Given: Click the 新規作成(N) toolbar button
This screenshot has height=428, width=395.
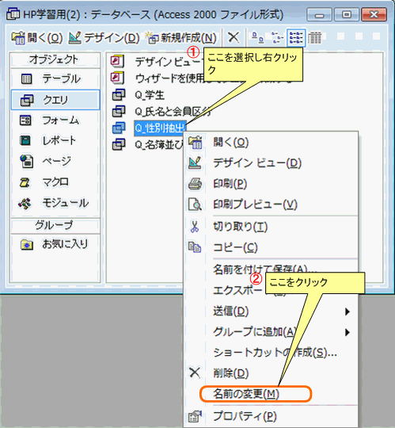Looking at the screenshot, I should [x=182, y=38].
